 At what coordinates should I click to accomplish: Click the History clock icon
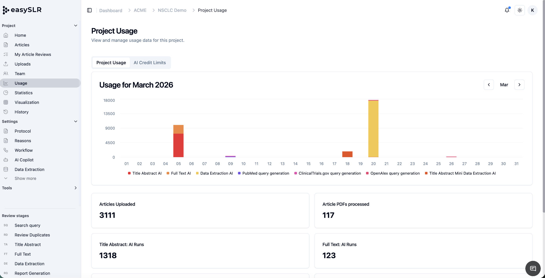6,112
